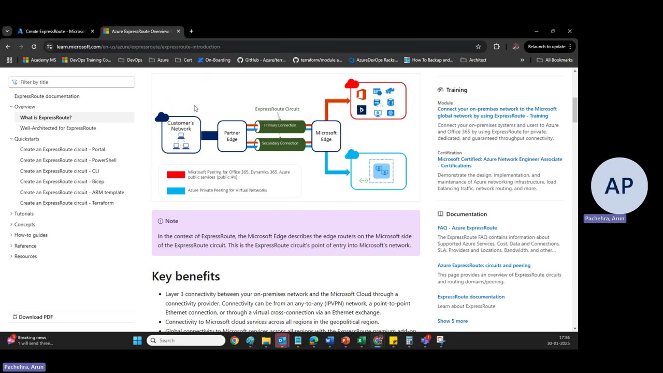Click Show 5 more link

coord(453,321)
